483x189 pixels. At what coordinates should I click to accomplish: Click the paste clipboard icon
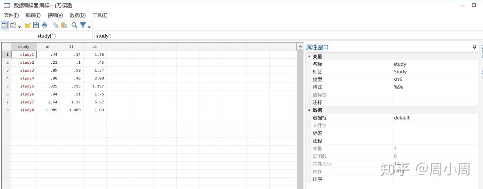(64, 25)
